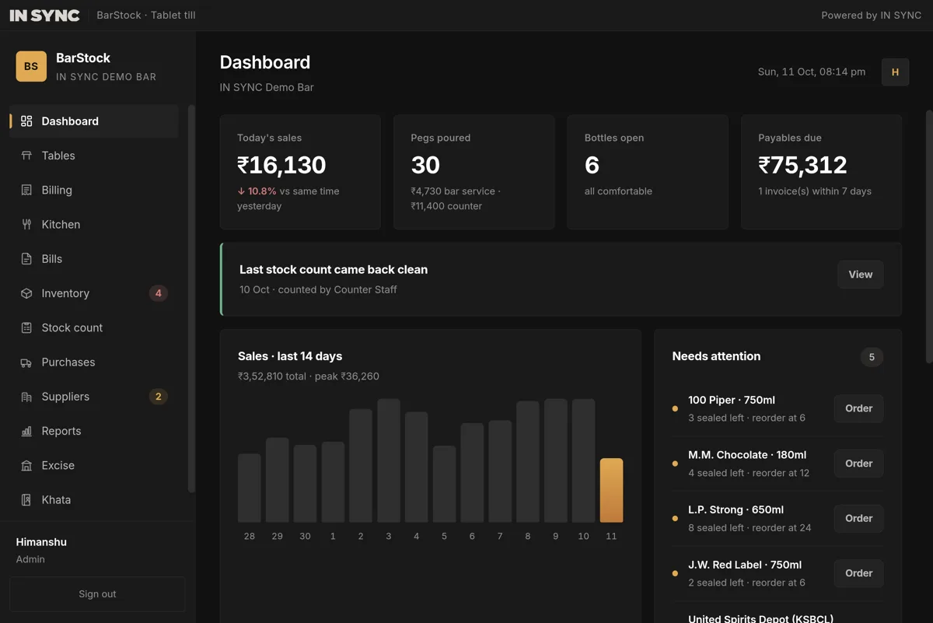Select Inventory in the sidebar

(94, 293)
